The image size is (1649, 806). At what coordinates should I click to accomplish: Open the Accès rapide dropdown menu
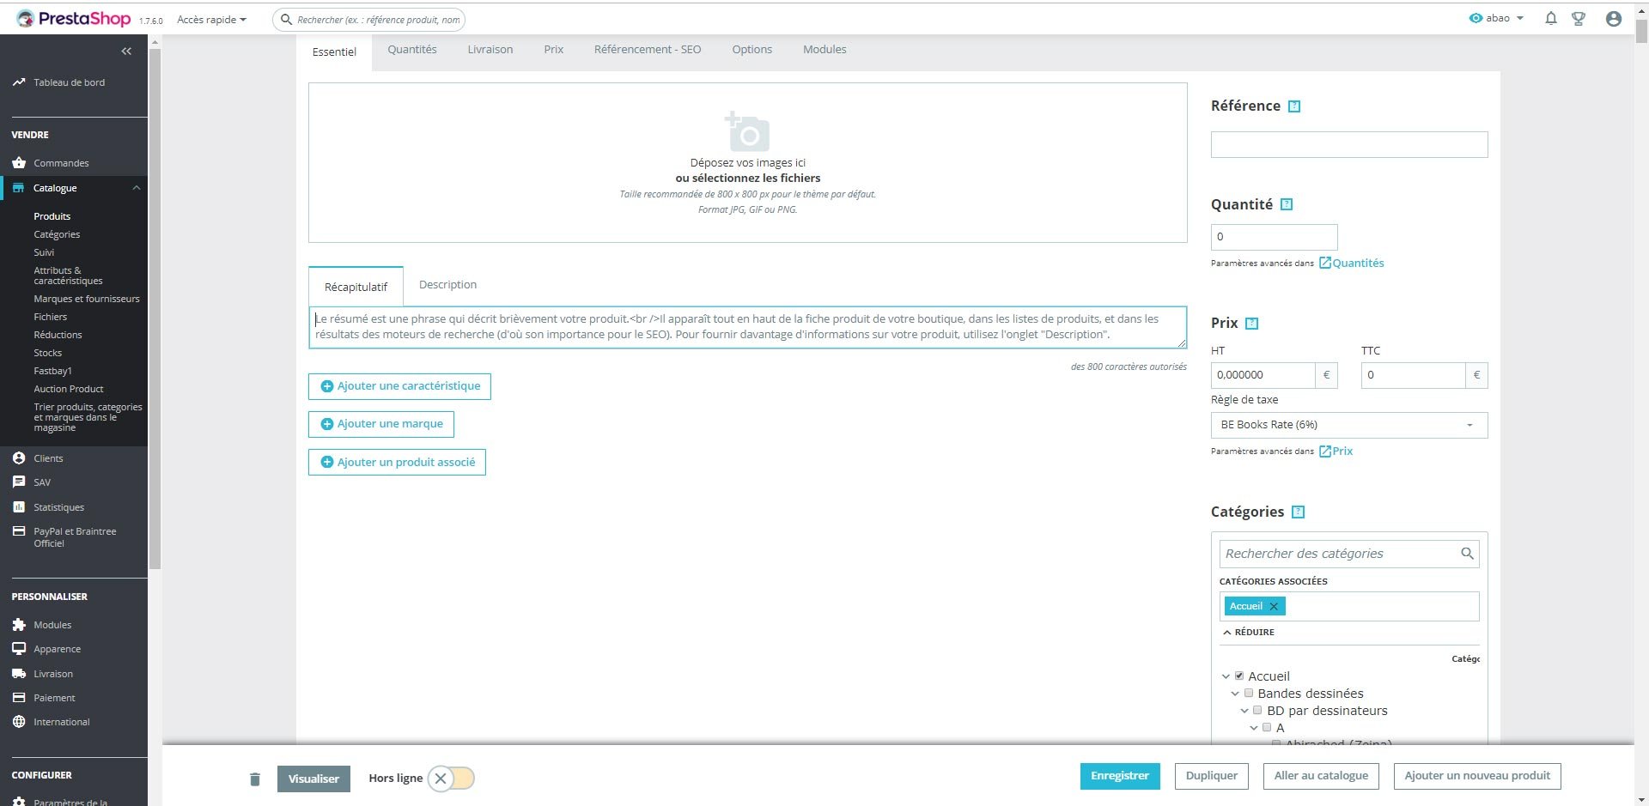[x=211, y=19]
